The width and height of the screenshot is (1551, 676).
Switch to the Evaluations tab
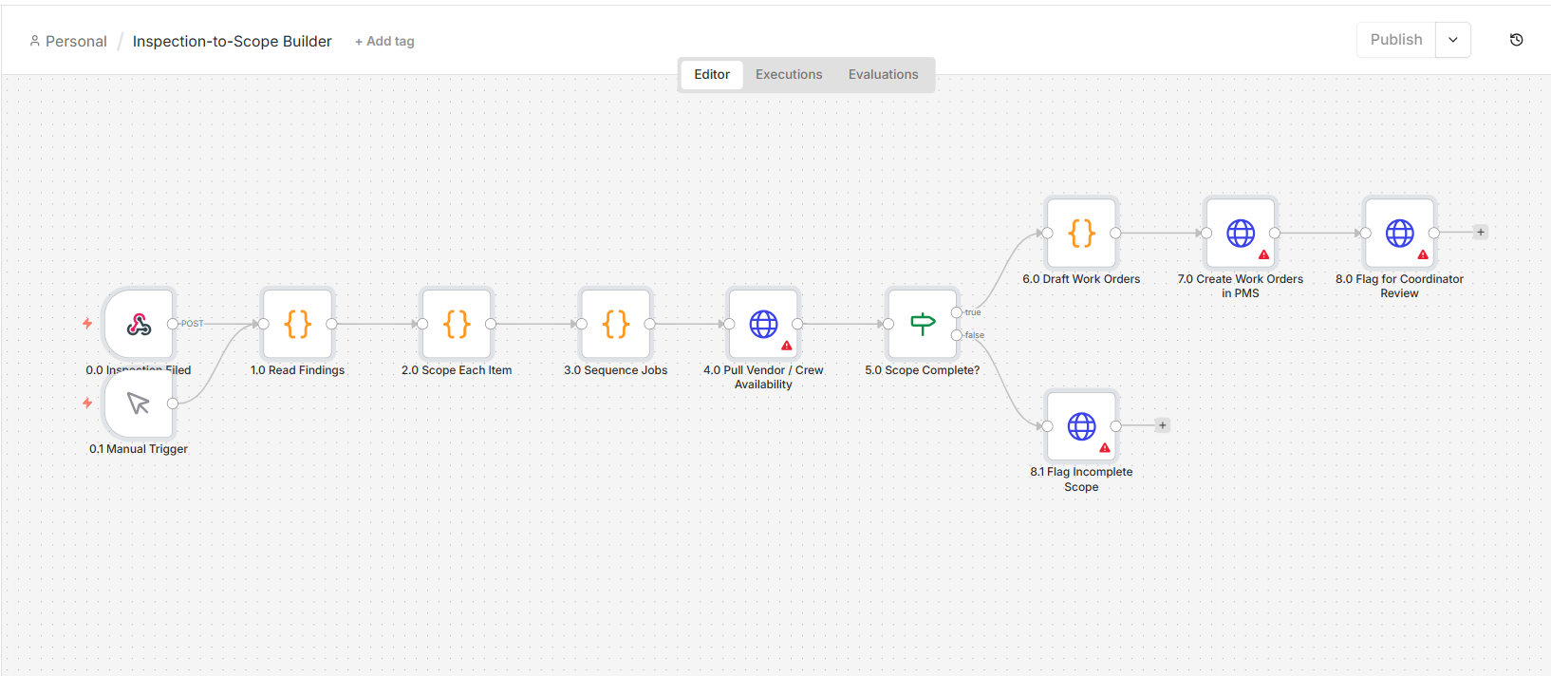pyautogui.click(x=884, y=74)
